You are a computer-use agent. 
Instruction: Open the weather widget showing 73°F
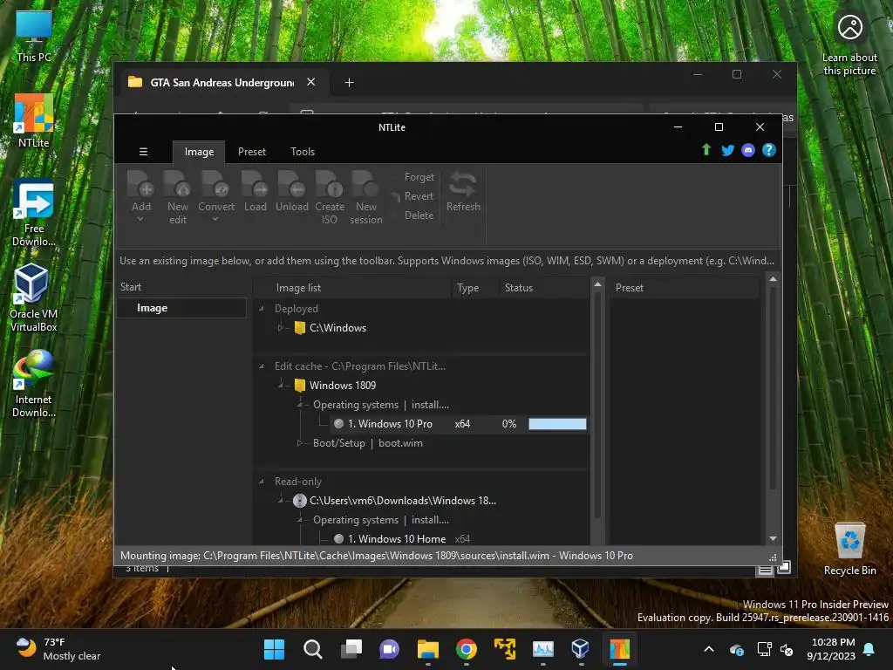[x=57, y=649]
